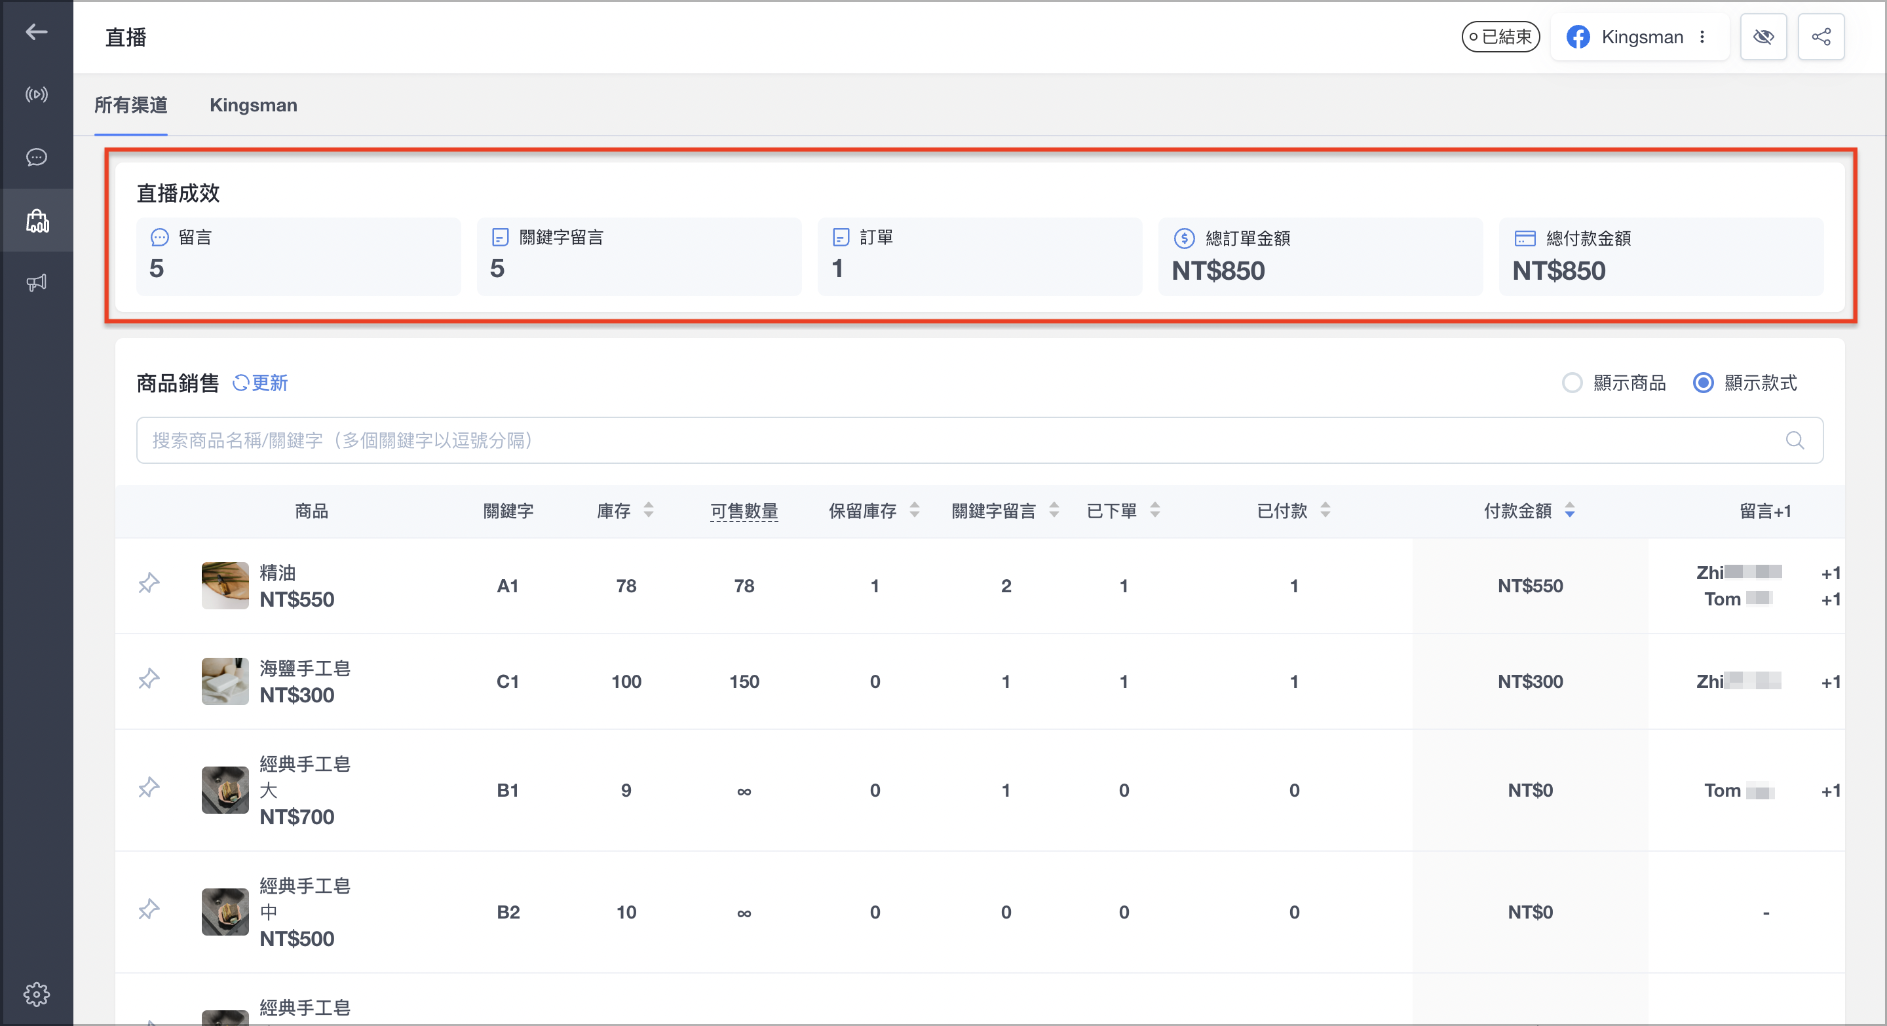Open the Kingsman three-dot menu

pos(1702,37)
